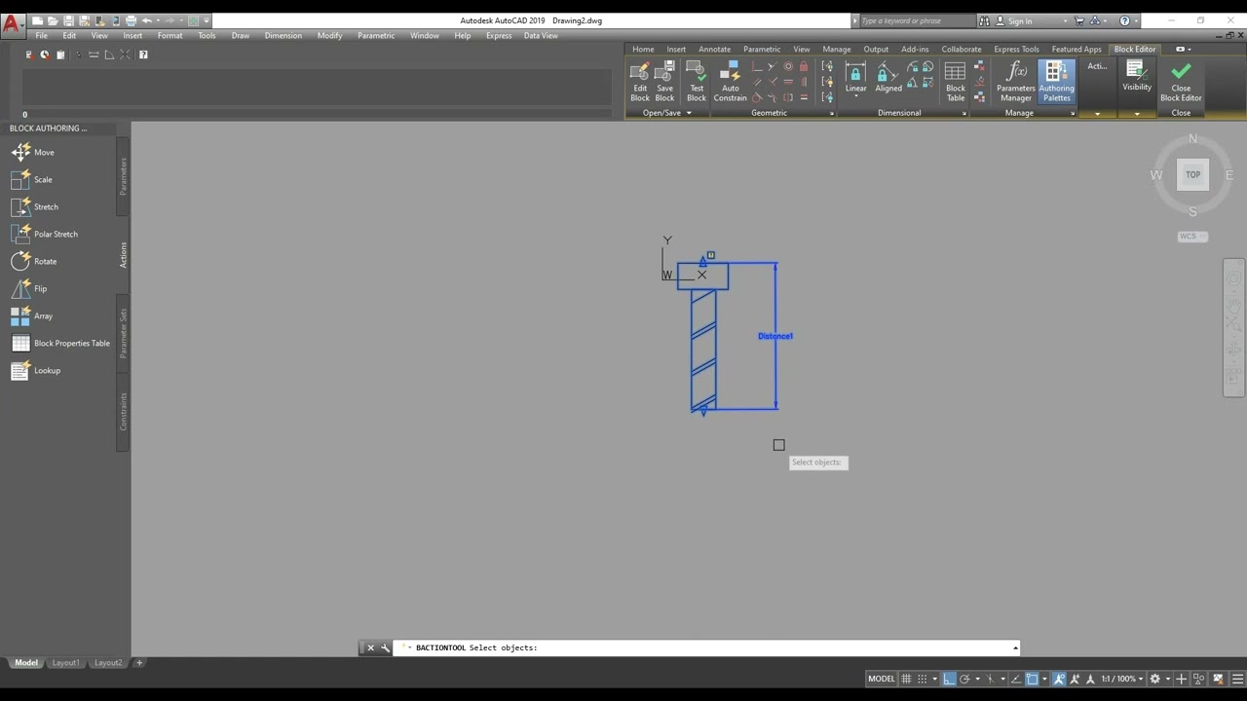Click the Plot printer icon in Quick Access toolbar
This screenshot has width=1247, height=701.
point(131,20)
